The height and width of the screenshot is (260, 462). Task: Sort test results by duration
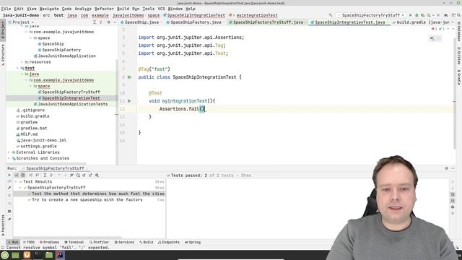[x=37, y=175]
